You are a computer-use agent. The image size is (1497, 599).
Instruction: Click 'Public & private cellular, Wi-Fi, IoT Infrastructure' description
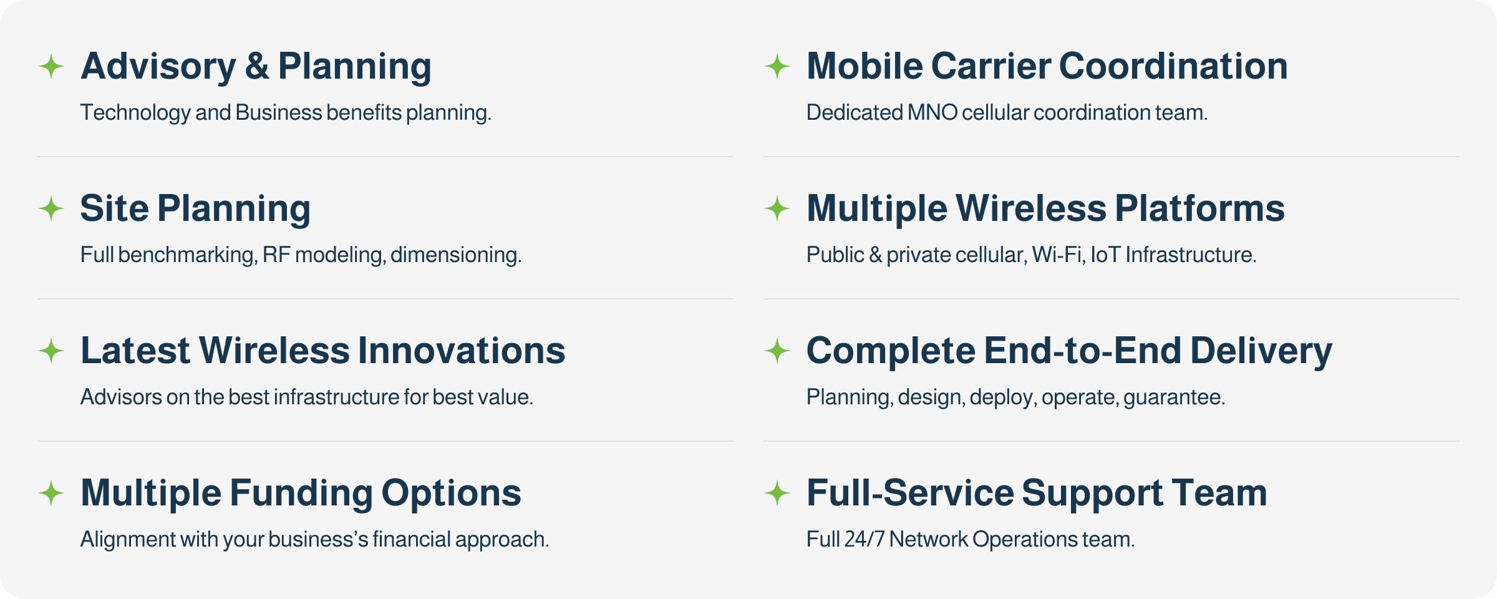click(1031, 255)
